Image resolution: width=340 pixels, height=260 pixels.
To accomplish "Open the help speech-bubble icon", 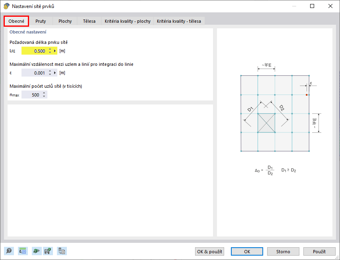I will [9, 251].
